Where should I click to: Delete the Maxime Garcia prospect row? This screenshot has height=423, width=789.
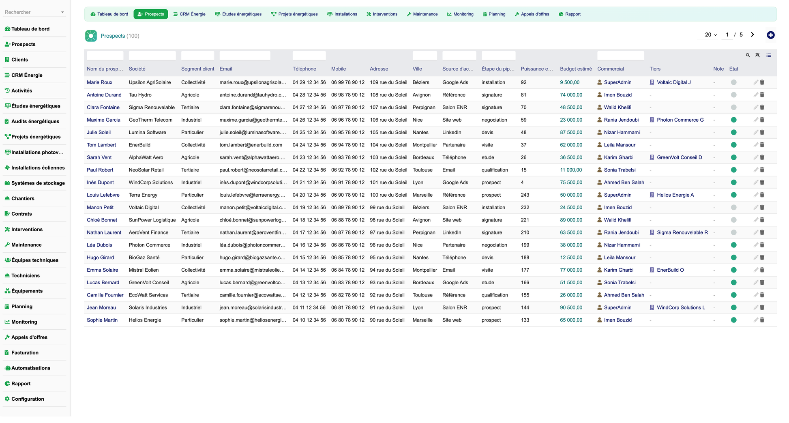pos(762,120)
